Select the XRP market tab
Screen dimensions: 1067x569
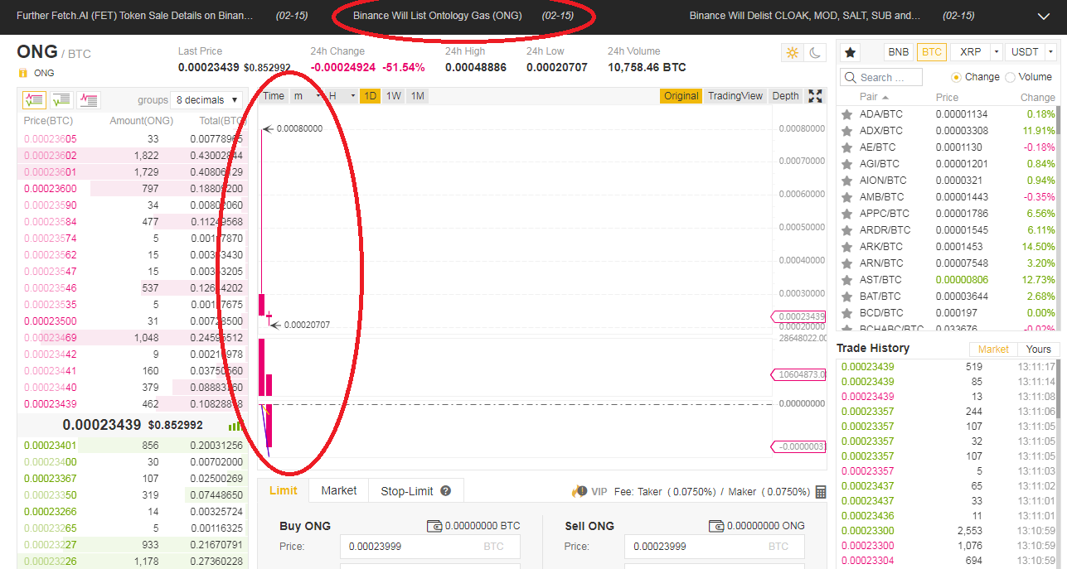(x=971, y=52)
